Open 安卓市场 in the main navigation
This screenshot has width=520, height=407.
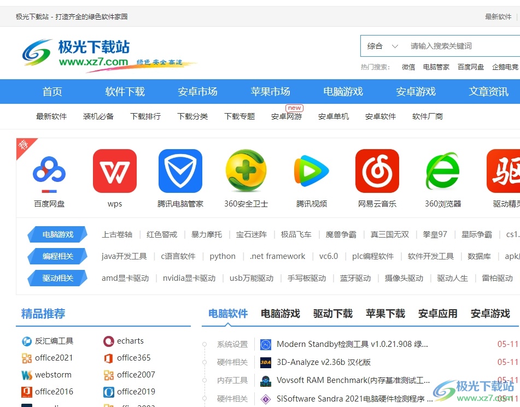tap(197, 91)
